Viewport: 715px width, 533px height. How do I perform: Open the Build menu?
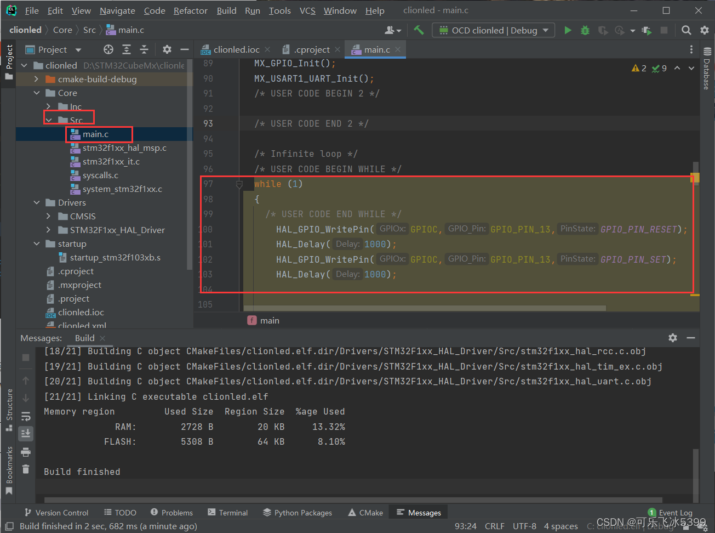coord(226,10)
